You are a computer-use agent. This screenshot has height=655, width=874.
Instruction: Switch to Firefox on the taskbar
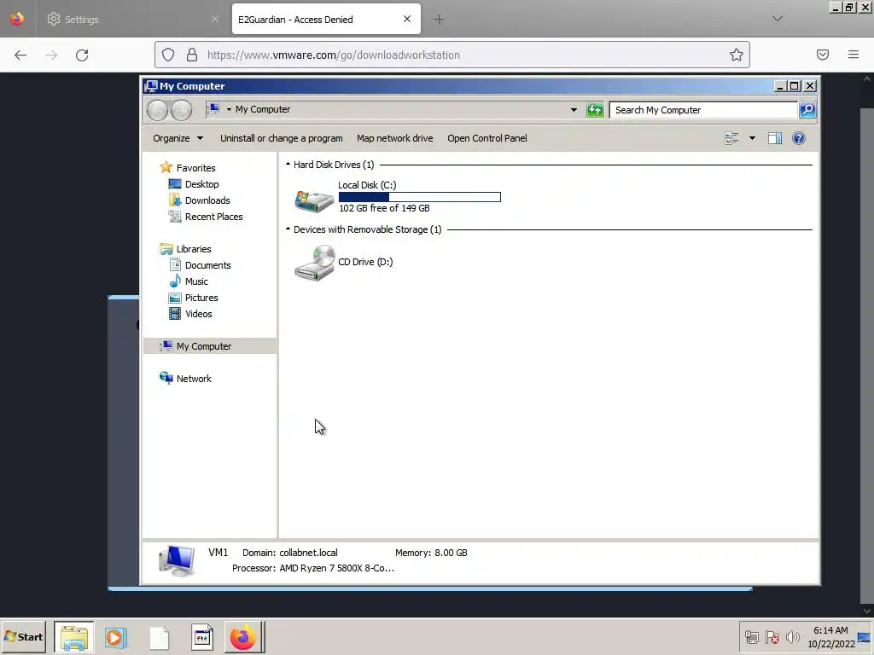243,636
